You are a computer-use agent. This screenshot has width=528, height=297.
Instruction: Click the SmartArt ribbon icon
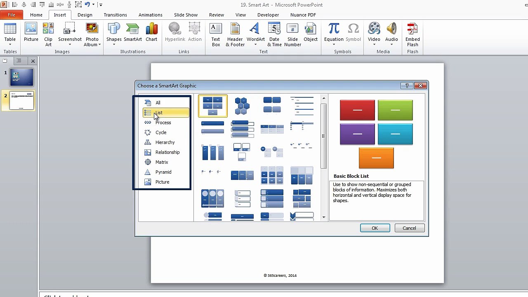click(x=133, y=30)
